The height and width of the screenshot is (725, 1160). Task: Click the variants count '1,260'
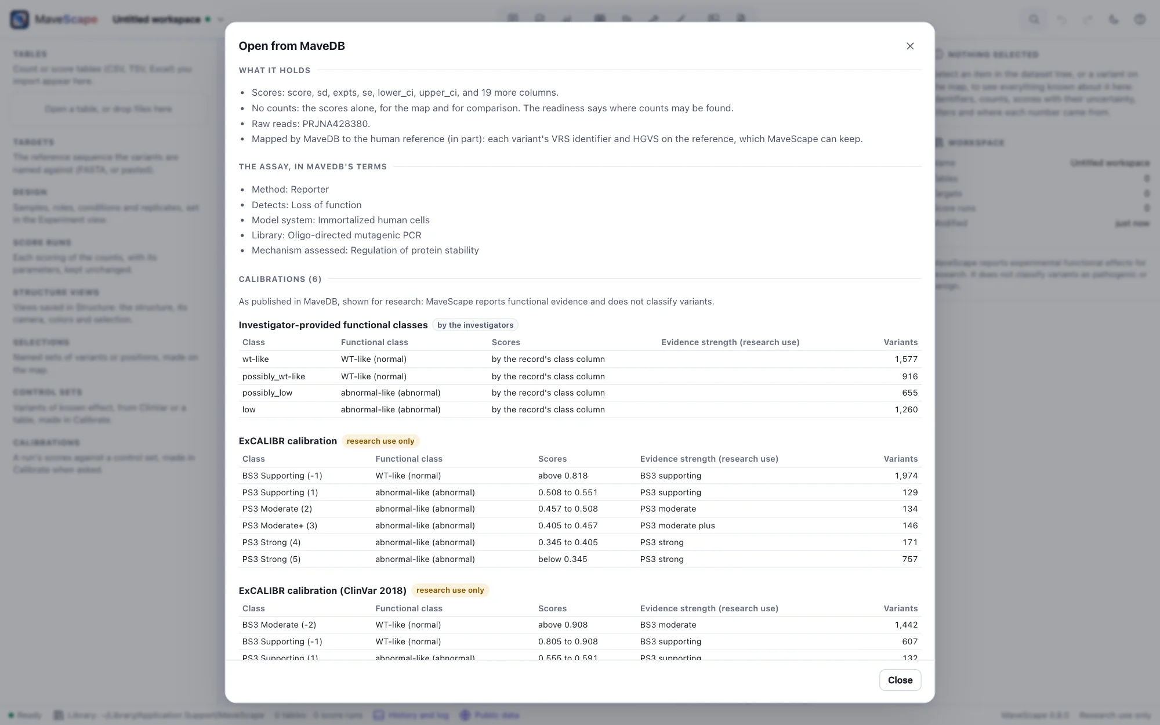(x=906, y=409)
